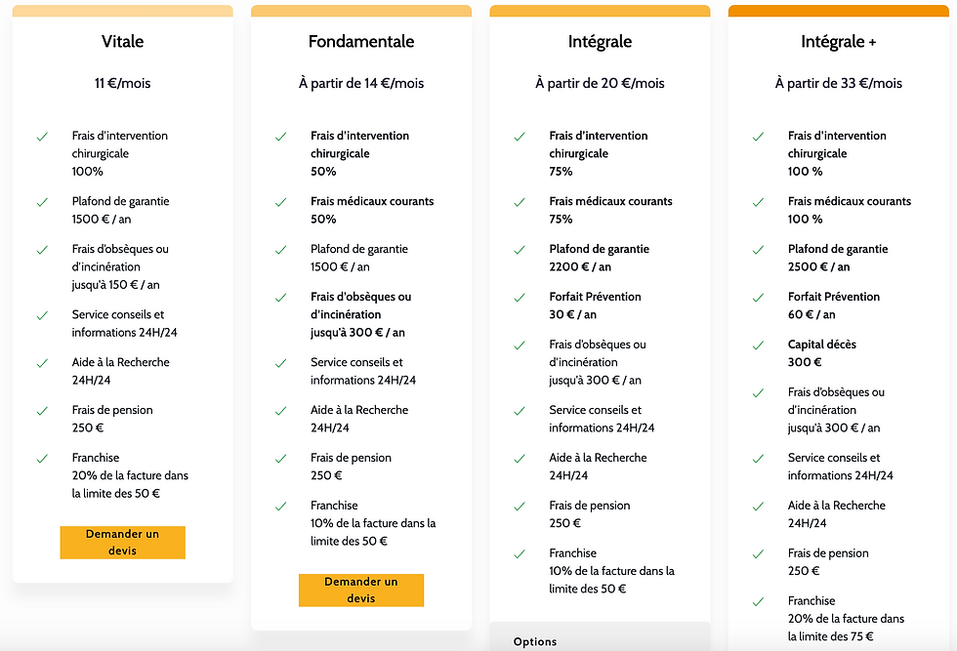This screenshot has height=651, width=957.
Task: Click the checkmark beside Fondamentale's Service conseils
Action: pyautogui.click(x=281, y=363)
